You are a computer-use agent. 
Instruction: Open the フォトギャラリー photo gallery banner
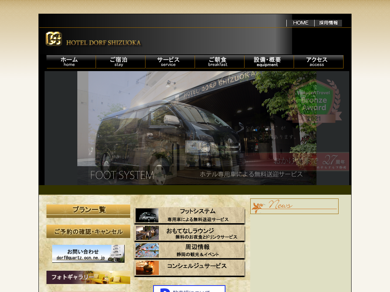pos(88,277)
